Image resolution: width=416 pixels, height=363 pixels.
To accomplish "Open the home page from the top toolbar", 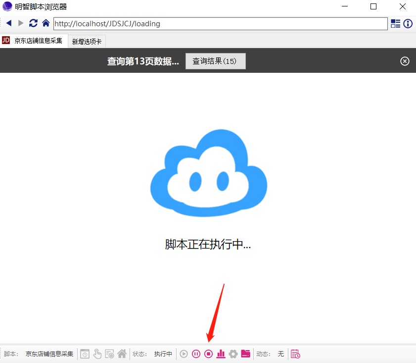I will (46, 23).
